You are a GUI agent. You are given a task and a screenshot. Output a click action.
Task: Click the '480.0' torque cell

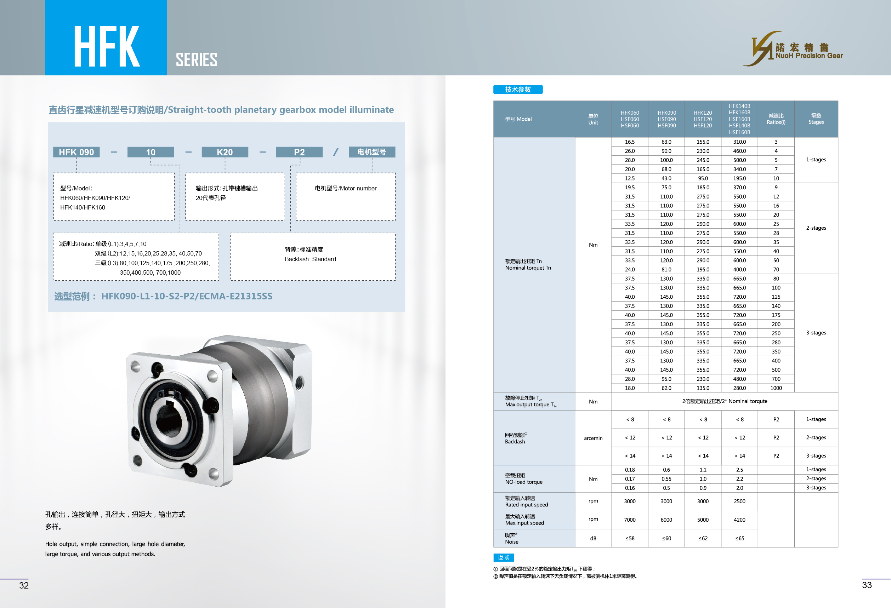[x=739, y=379]
